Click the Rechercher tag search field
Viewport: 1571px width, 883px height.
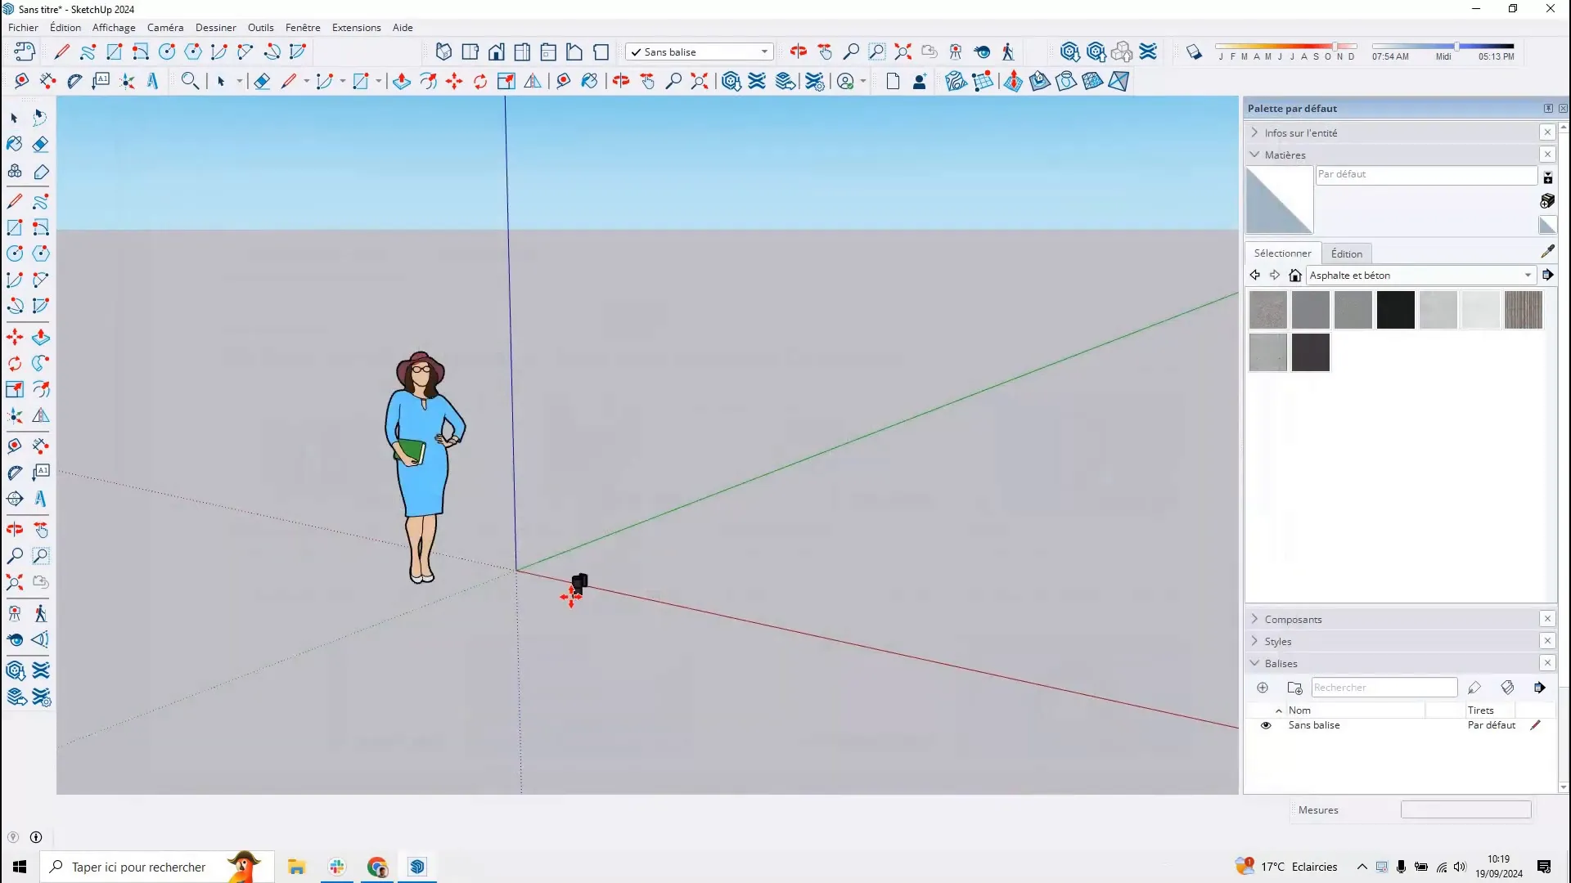[1384, 688]
